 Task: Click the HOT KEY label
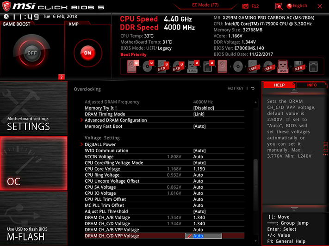[236, 88]
